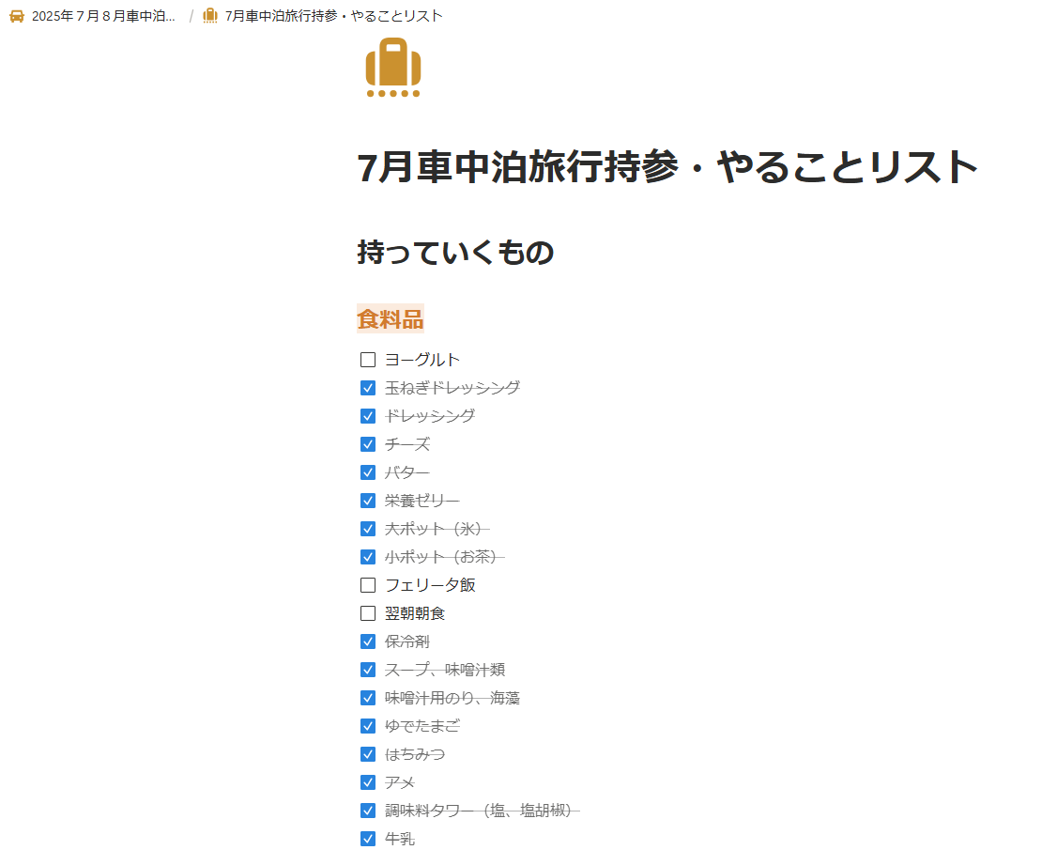Click the 翌朝朝食 item text
Viewport: 1042px width, 850px height.
(x=415, y=613)
